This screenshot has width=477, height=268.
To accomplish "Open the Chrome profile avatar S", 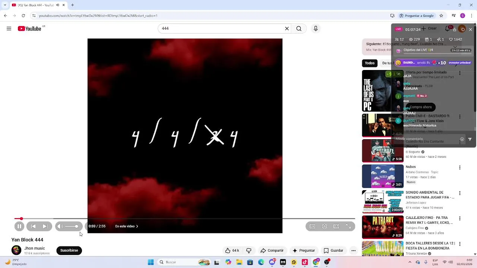I will [462, 16].
